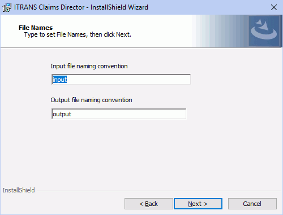Click the 'output' text in second field
The width and height of the screenshot is (283, 215).
coord(62,114)
